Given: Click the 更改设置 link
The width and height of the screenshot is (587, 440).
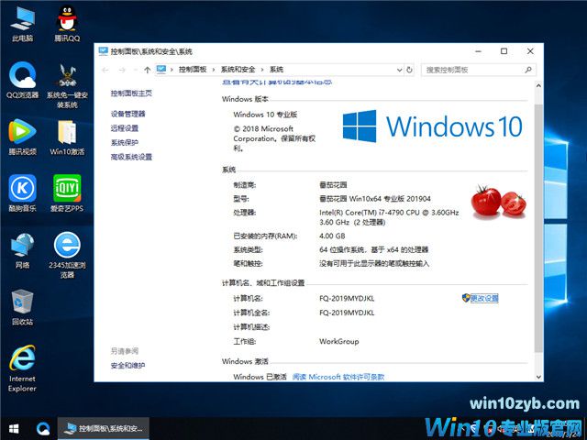Looking at the screenshot, I should point(484,298).
